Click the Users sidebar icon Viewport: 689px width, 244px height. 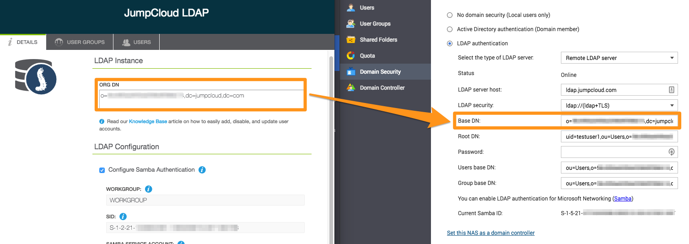point(351,8)
